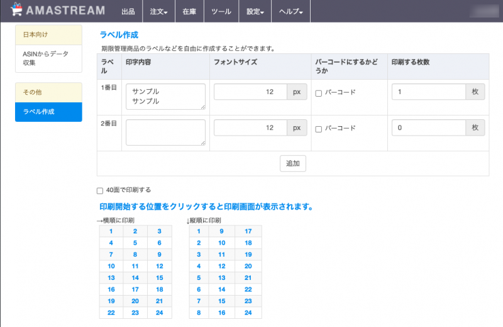
Task: Click the 1番目 print count field
Action: [429, 92]
